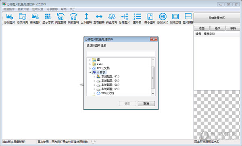242x146 pixels.
Task: Click the 编号 column header
Action: 198,34
